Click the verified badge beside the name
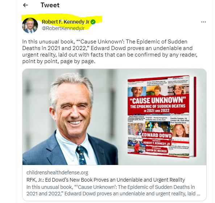The image size is (215, 203). point(93,22)
